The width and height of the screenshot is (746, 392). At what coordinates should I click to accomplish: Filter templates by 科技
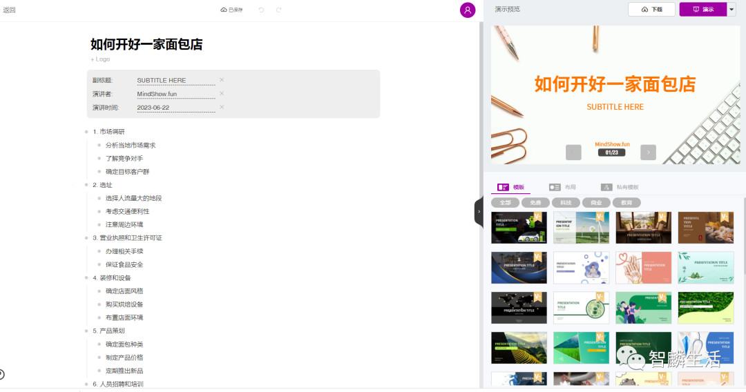(x=566, y=202)
